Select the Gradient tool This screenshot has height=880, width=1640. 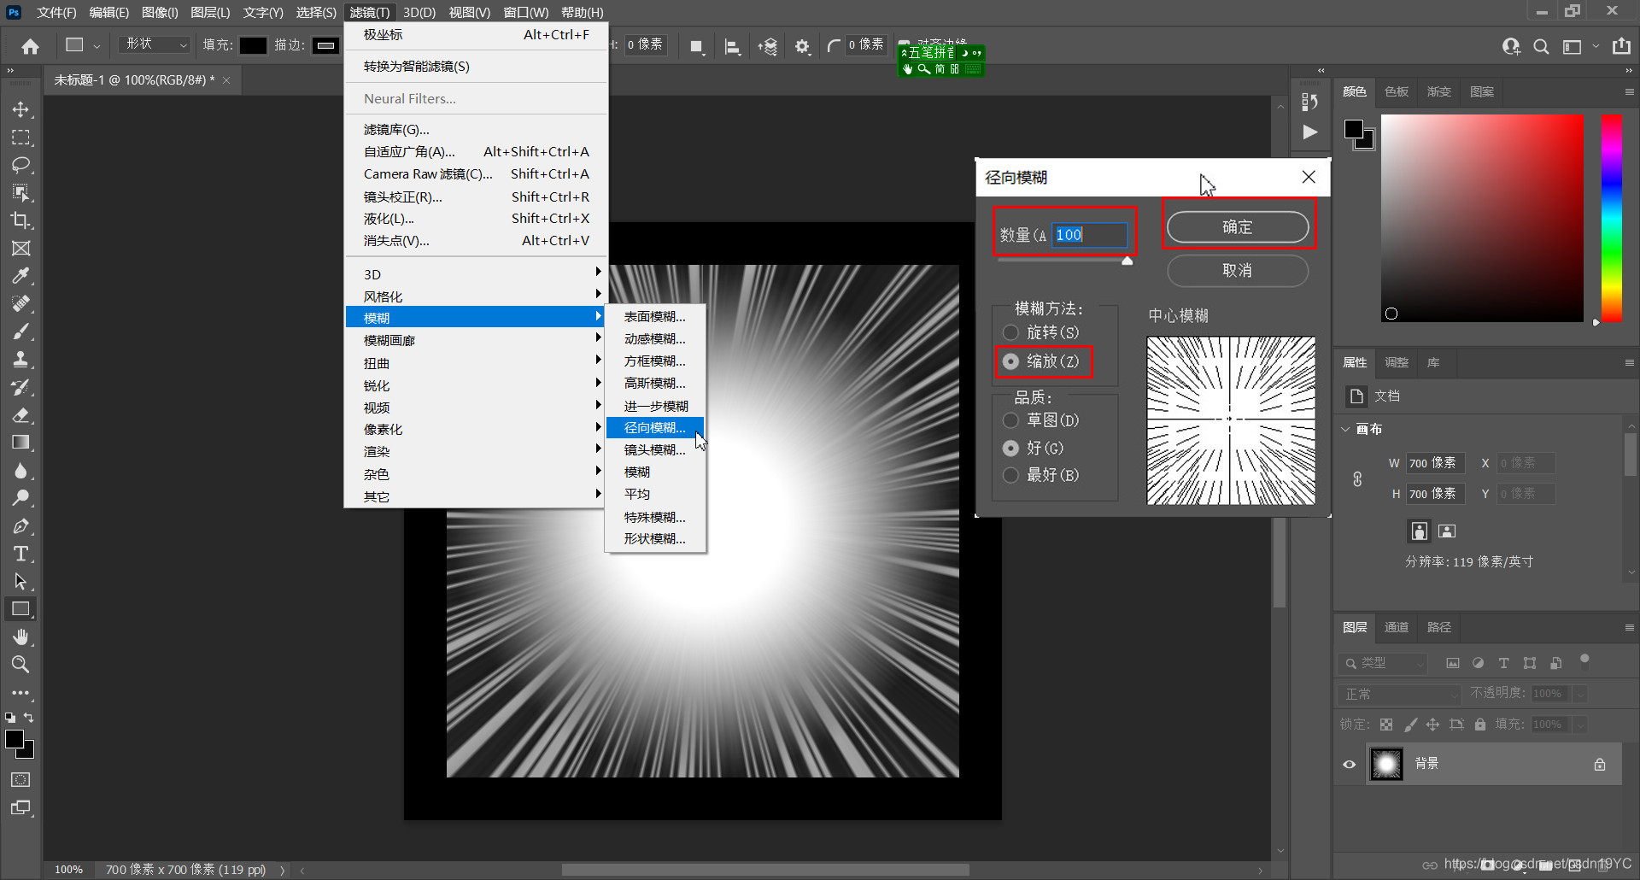20,443
